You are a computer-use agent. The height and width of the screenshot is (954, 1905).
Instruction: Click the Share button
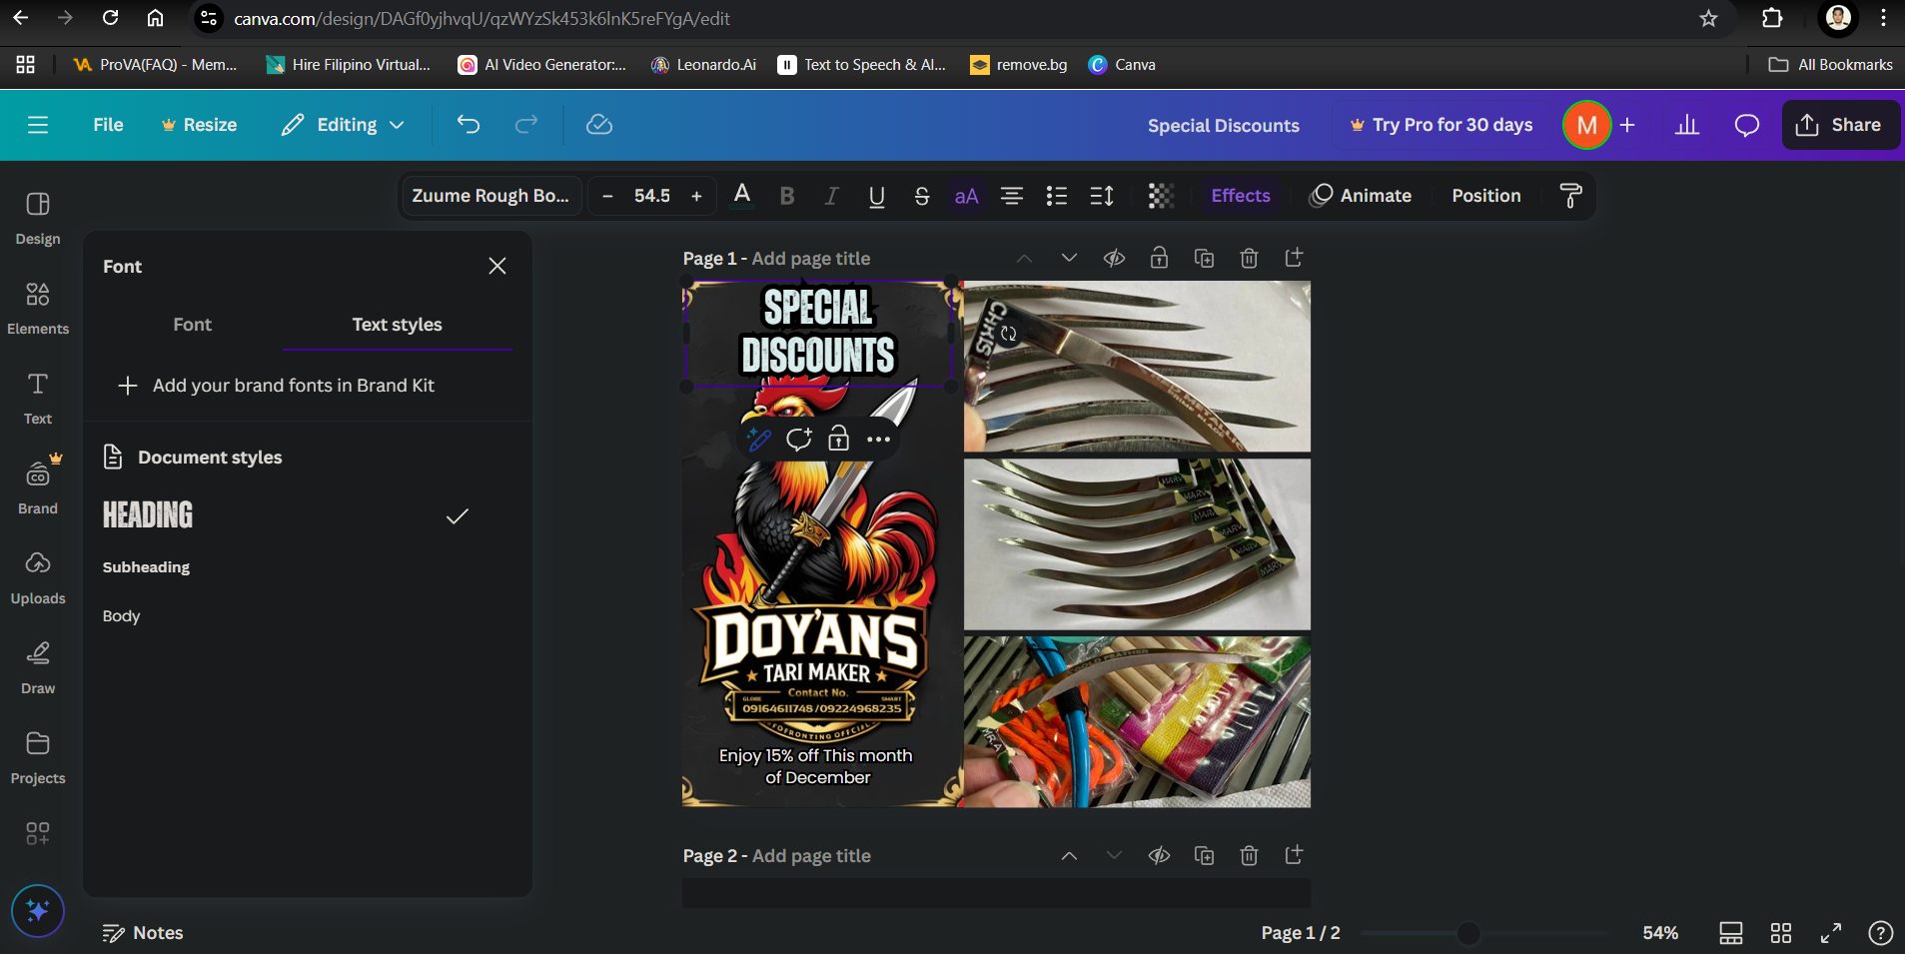coord(1839,125)
